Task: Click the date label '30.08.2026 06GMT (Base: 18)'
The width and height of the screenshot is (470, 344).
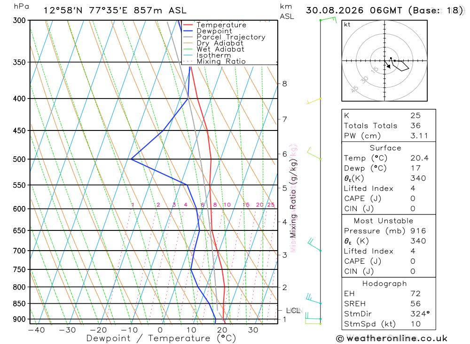Action: point(384,10)
